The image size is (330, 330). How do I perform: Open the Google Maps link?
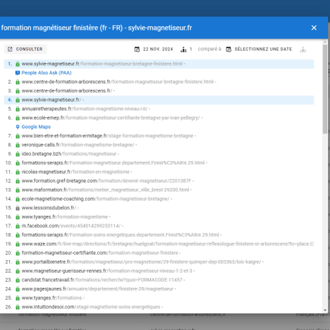(36, 127)
